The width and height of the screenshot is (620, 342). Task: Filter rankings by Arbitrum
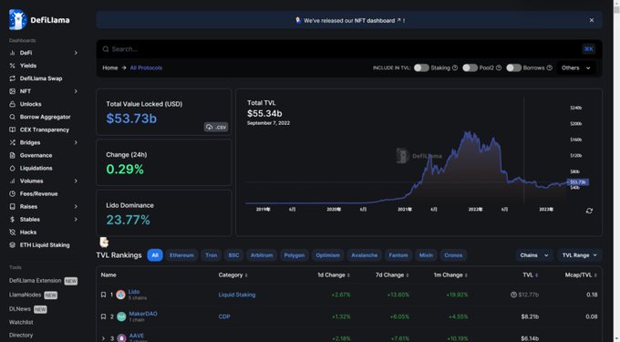point(262,255)
